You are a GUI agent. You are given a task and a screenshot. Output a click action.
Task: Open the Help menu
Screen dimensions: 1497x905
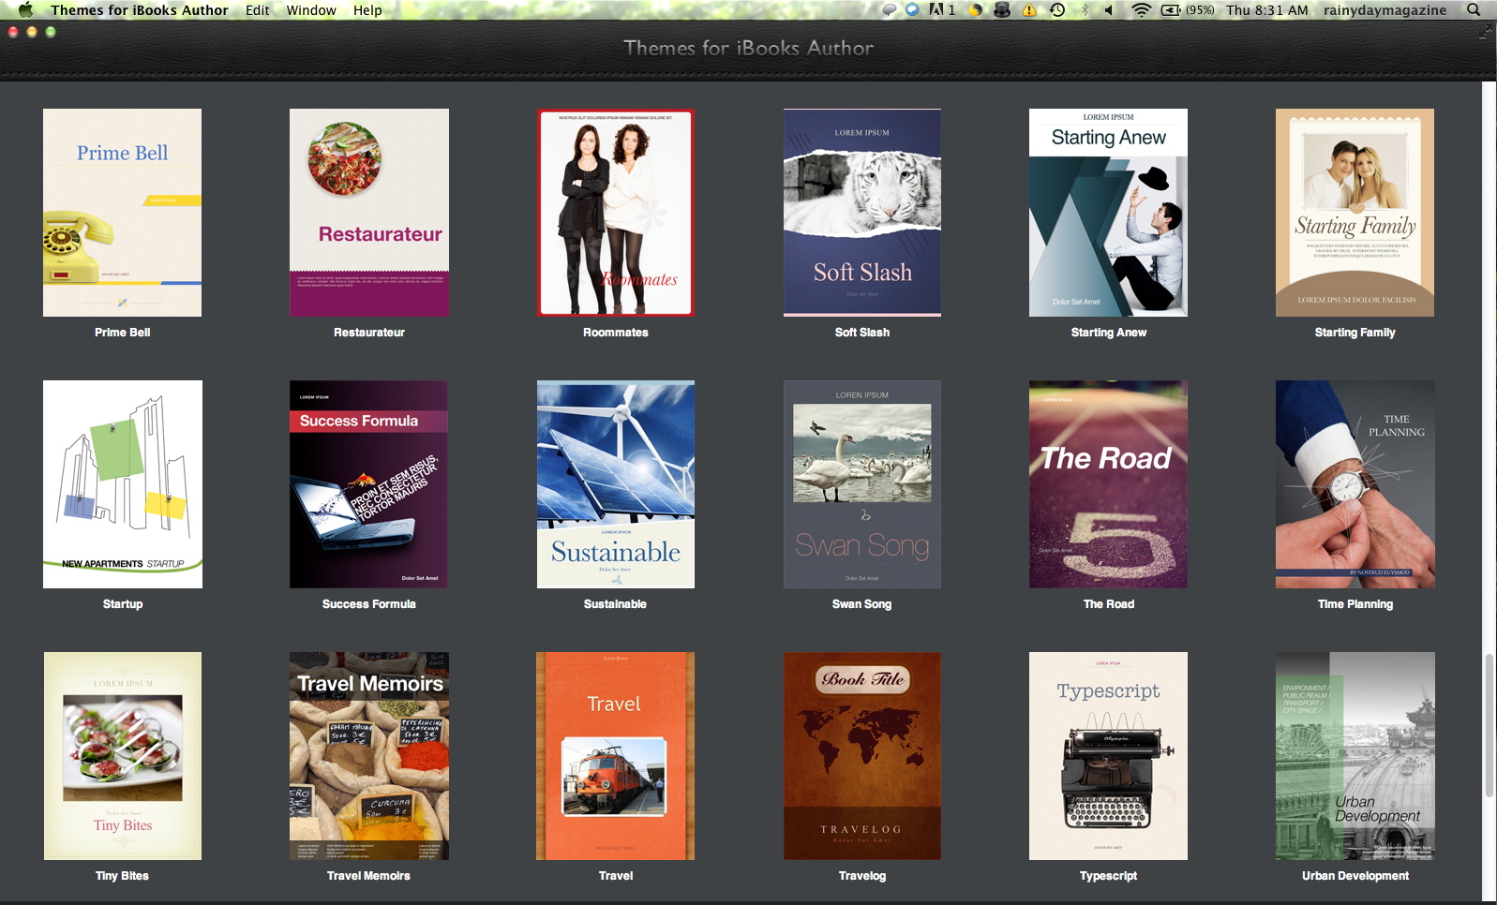(367, 10)
